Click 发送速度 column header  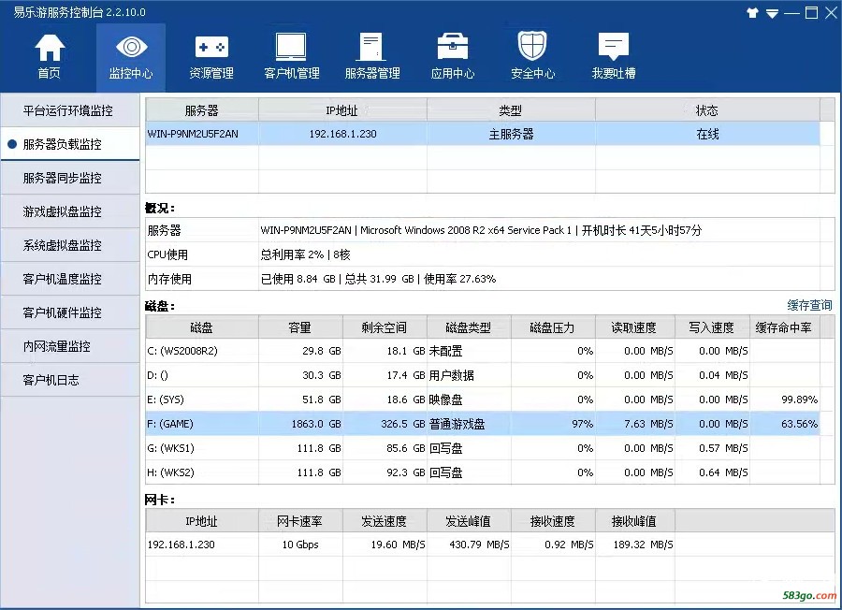[x=385, y=521]
